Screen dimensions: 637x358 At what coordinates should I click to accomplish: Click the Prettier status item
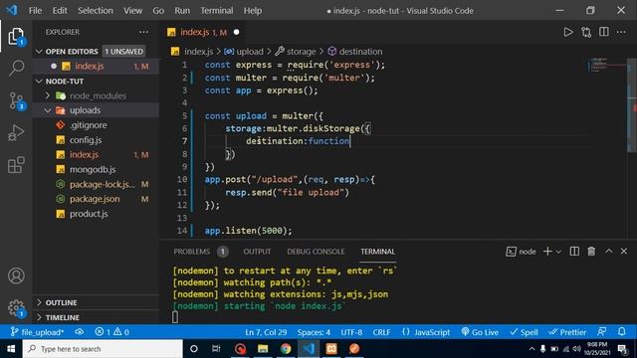[x=567, y=332]
